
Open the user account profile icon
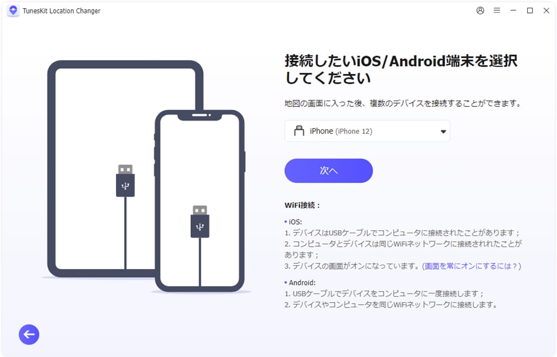[480, 11]
